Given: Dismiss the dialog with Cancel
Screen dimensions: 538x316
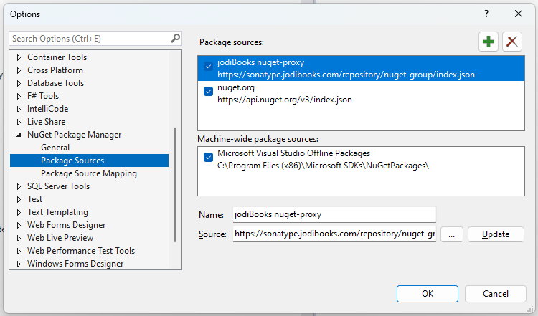Looking at the screenshot, I should [x=496, y=294].
